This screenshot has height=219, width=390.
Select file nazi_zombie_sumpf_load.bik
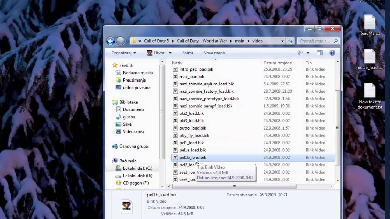coord(206,106)
